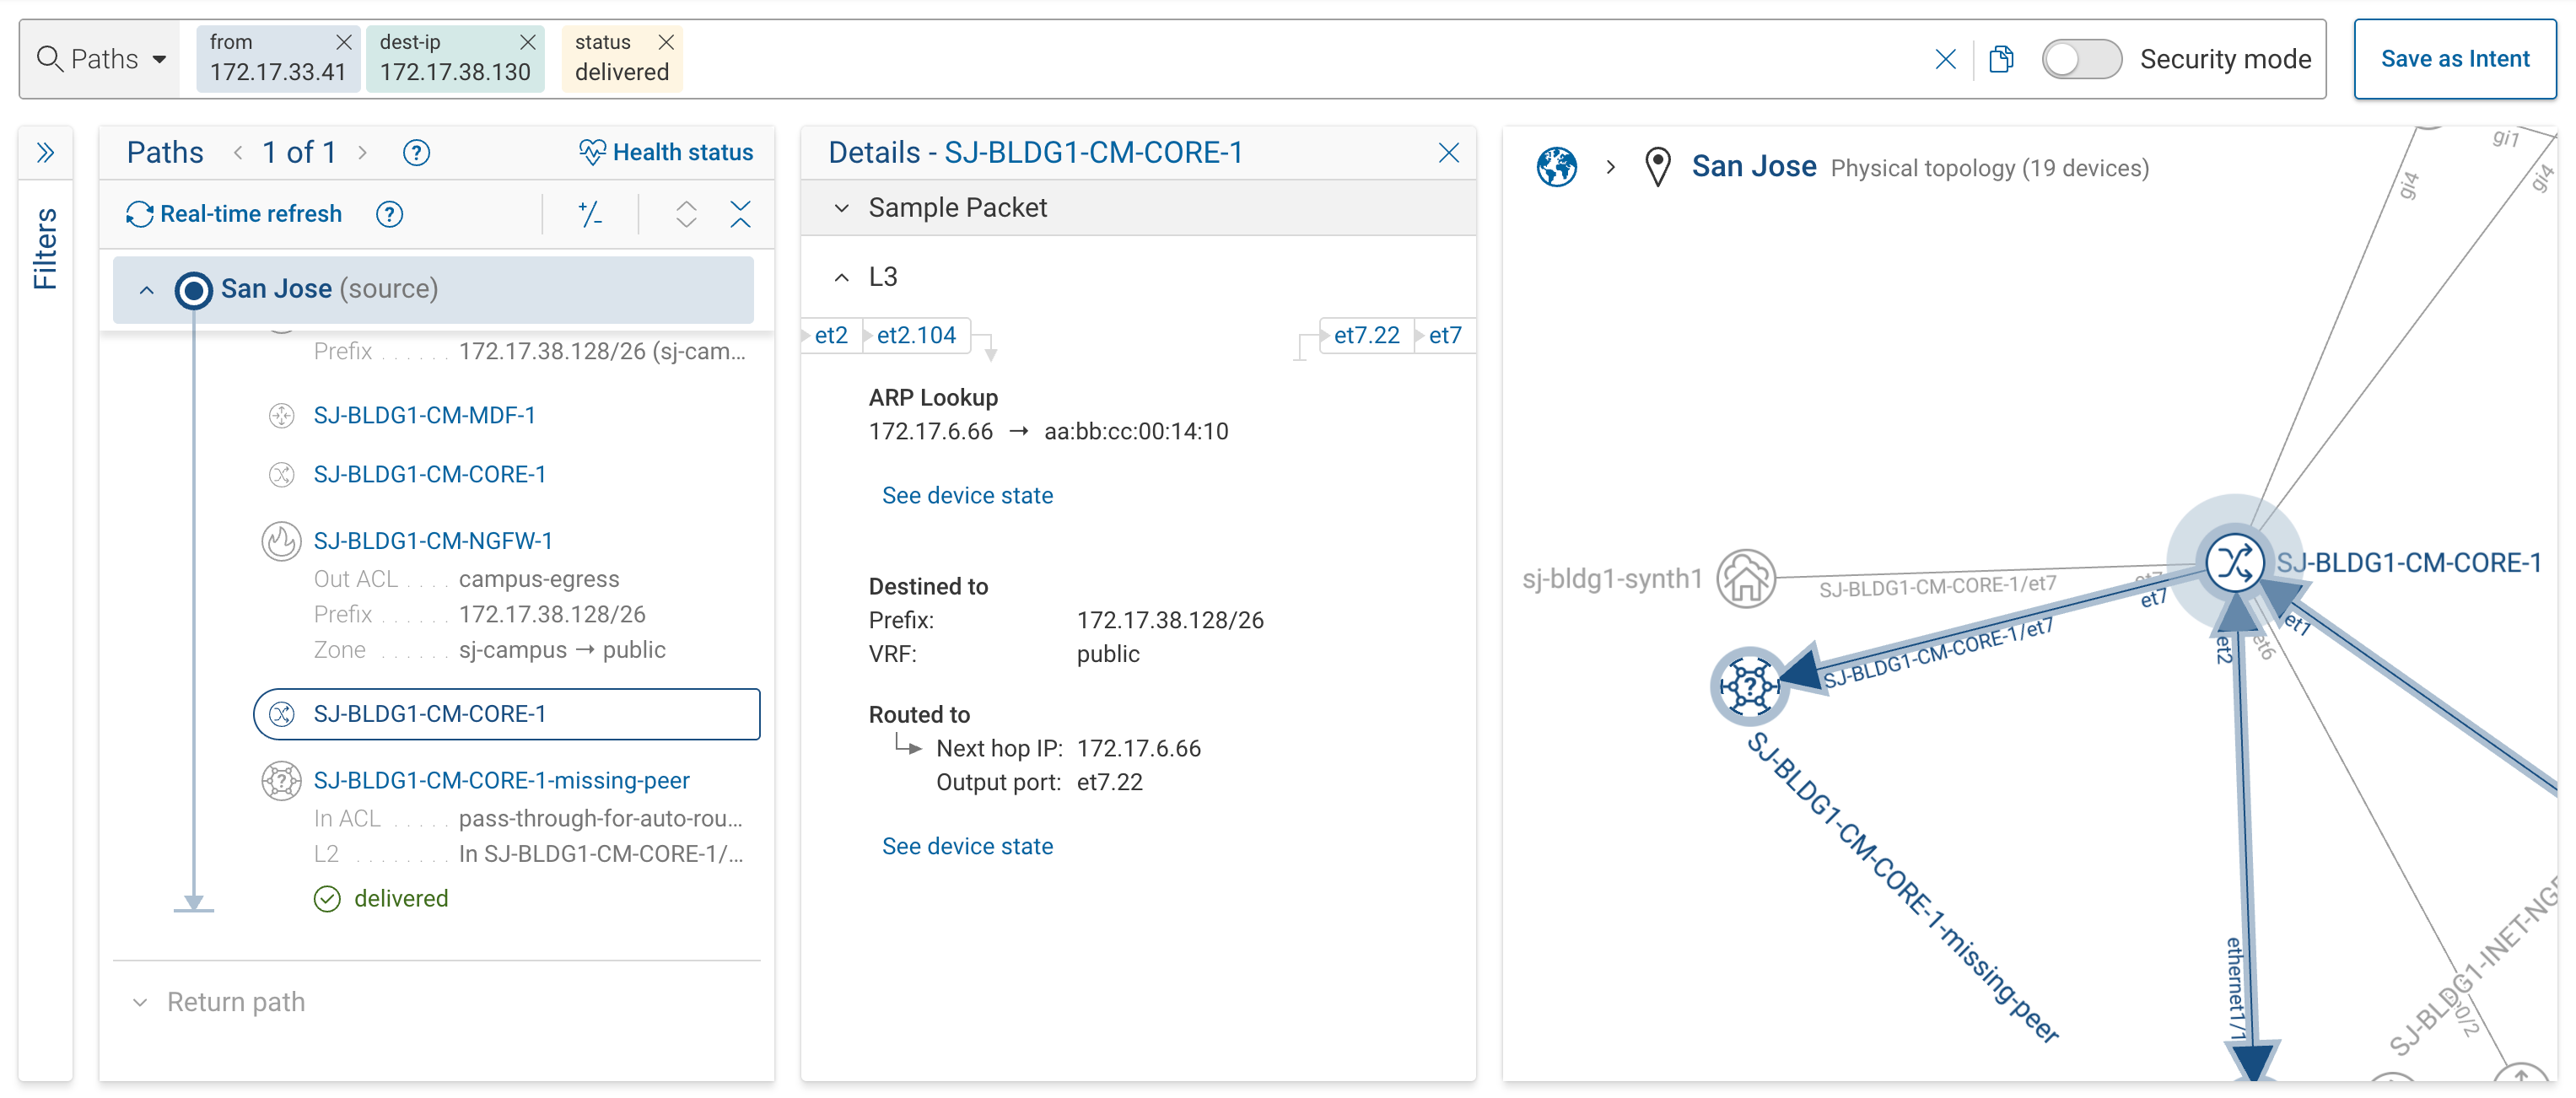Click Save as Intent button
This screenshot has height=1098, width=2576.
click(x=2454, y=59)
